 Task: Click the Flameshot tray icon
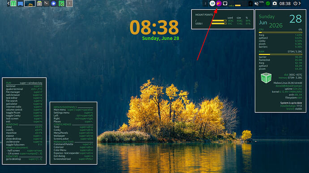(219, 3)
